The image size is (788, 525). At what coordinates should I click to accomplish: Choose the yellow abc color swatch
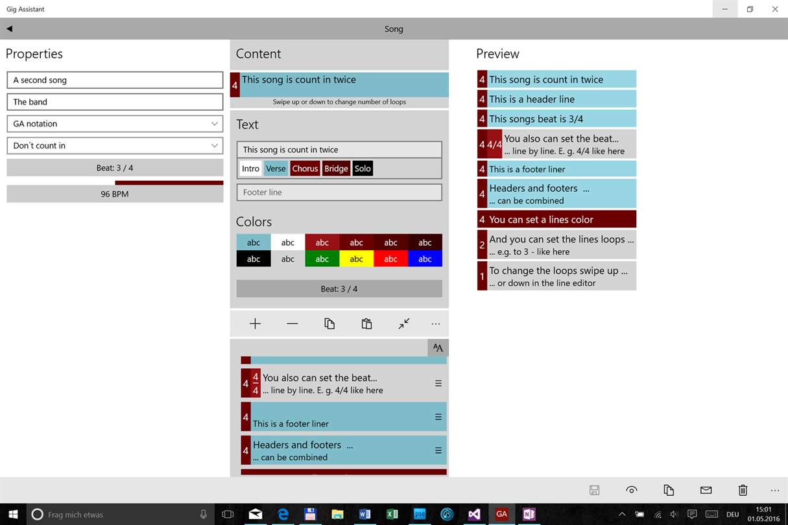pyautogui.click(x=357, y=259)
